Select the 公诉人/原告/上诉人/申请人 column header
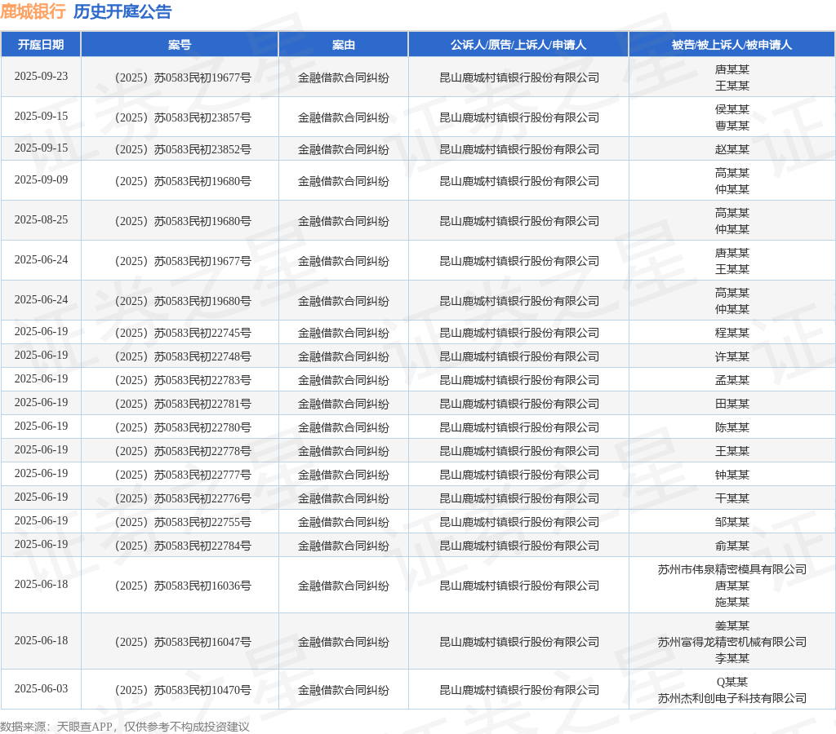836x734 pixels. pyautogui.click(x=518, y=45)
